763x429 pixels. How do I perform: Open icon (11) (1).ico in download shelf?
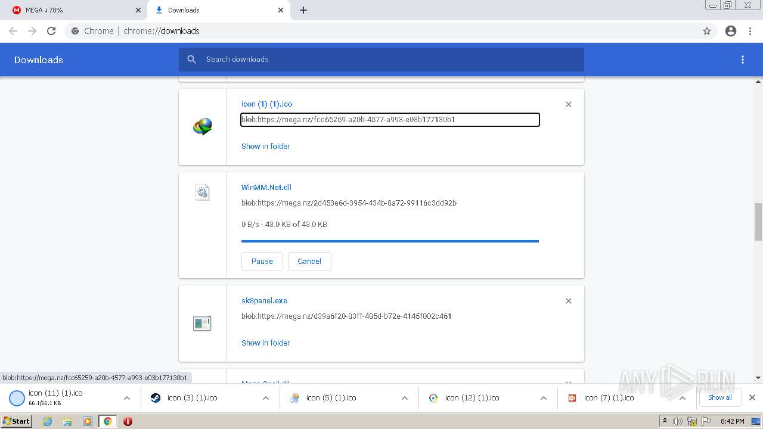[60, 397]
